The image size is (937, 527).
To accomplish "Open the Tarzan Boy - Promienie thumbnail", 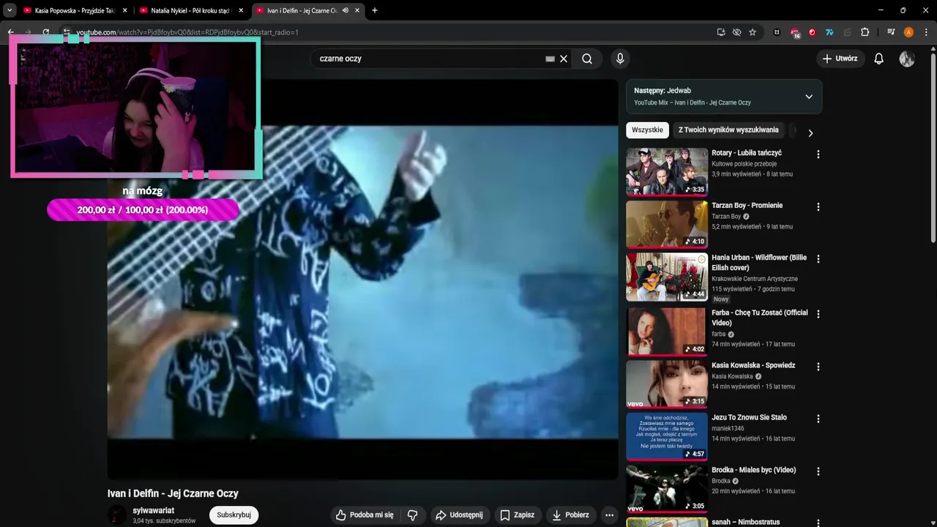I will [667, 224].
